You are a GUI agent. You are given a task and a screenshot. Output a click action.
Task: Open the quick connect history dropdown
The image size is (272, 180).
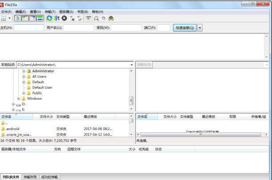[x=200, y=28]
